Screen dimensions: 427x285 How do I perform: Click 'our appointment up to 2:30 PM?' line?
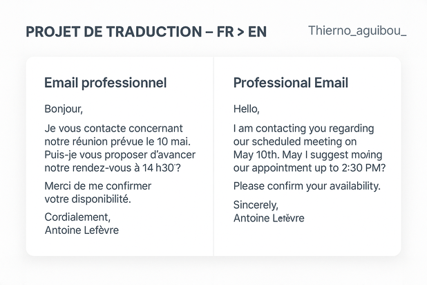(x=310, y=168)
